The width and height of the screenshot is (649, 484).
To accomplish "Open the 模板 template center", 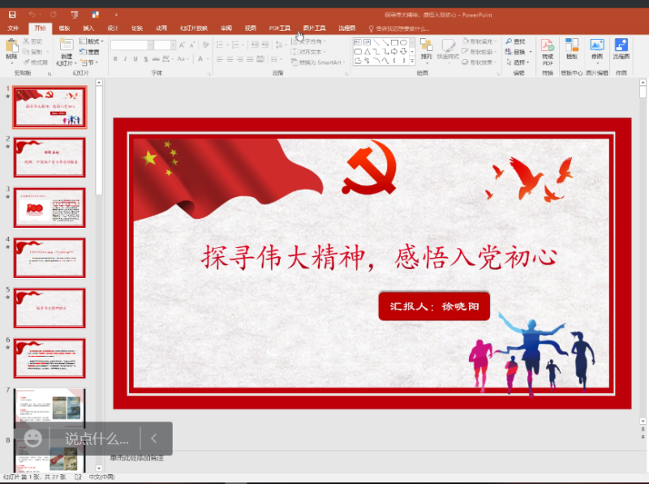I will (572, 49).
